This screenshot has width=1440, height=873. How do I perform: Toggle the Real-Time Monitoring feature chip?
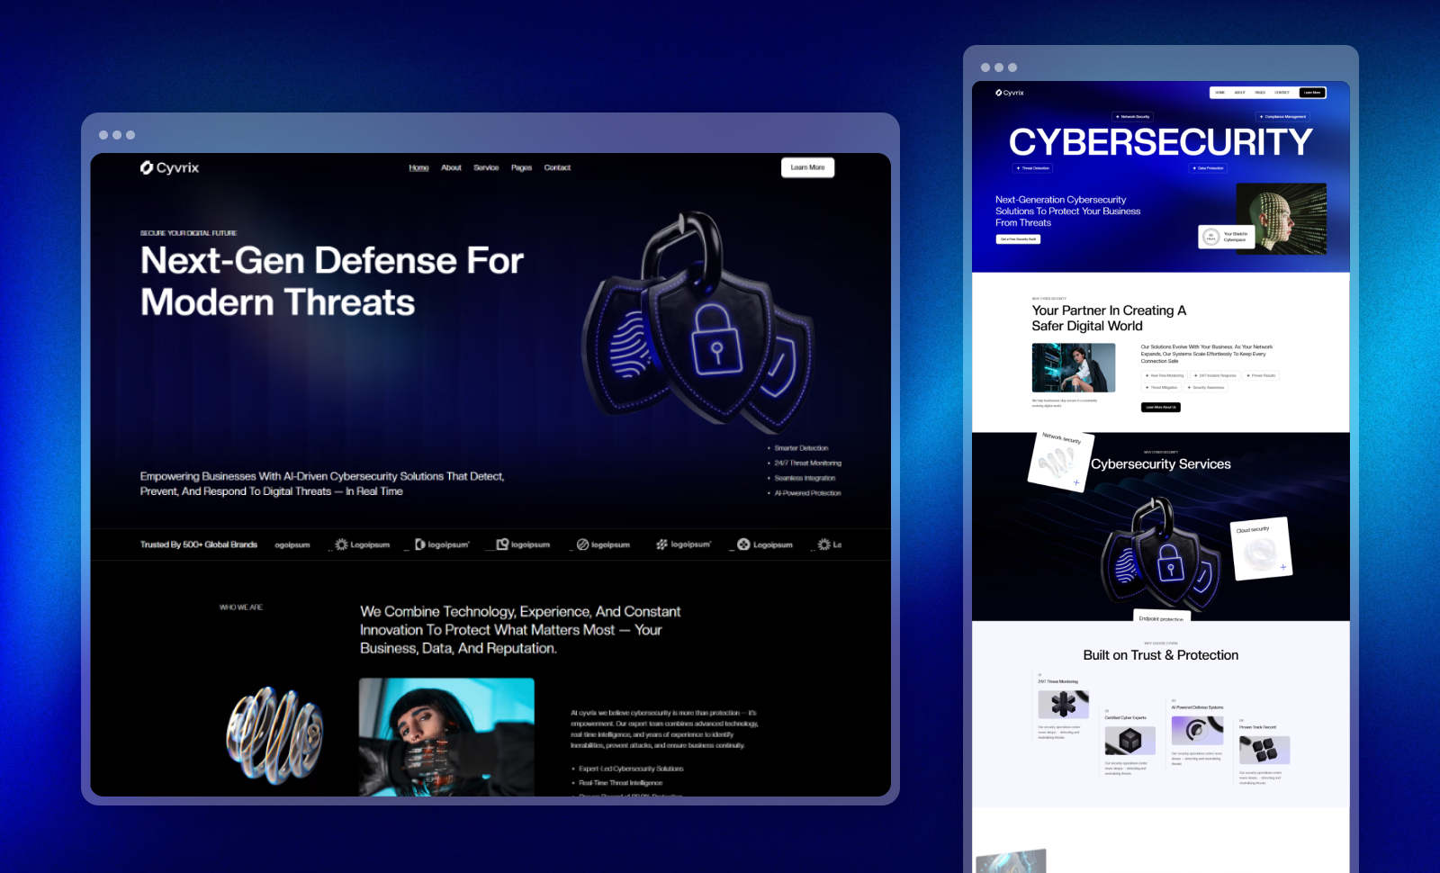[x=1164, y=375]
